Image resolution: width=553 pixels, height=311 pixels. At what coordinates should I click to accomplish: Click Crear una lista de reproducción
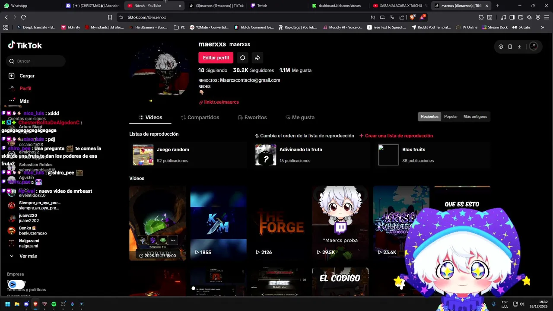pos(396,136)
